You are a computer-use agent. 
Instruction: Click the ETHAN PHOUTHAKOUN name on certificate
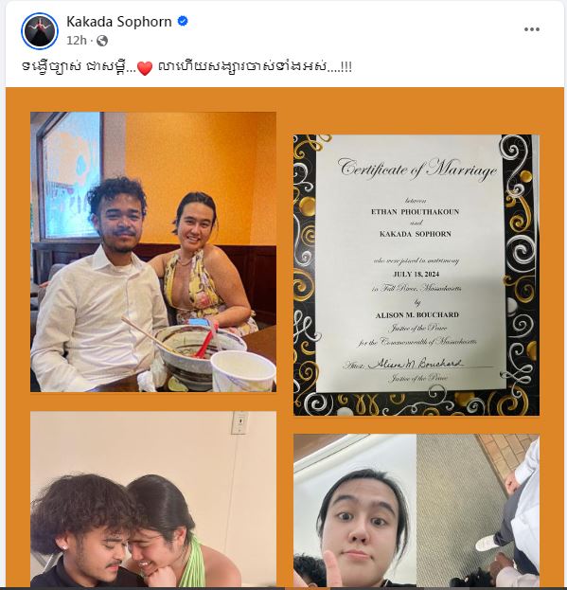416,212
